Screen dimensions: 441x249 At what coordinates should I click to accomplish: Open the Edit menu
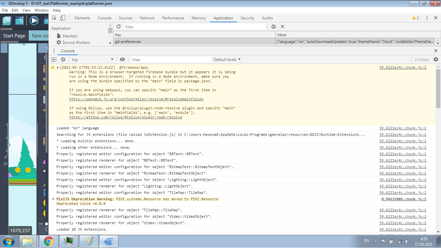[15, 10]
